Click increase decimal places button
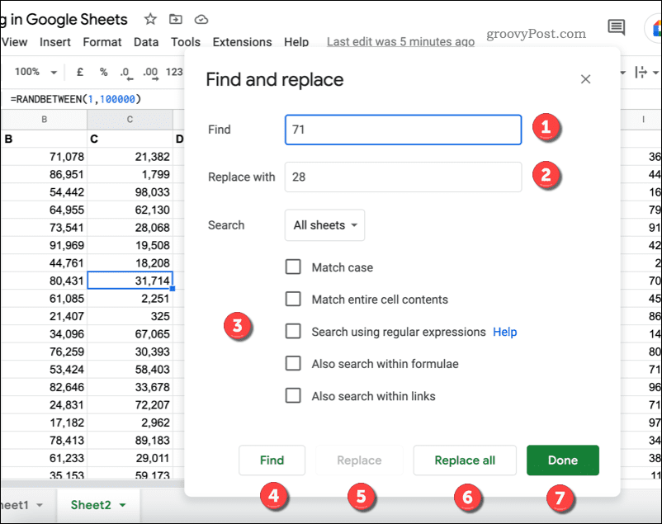The height and width of the screenshot is (524, 662). tap(151, 73)
